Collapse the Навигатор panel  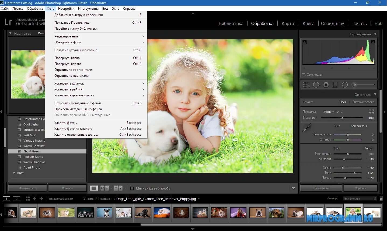click(10, 33)
